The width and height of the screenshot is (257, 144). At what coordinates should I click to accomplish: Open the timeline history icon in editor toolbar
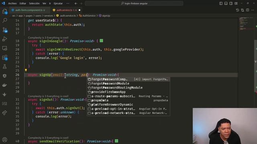[x=237, y=10]
